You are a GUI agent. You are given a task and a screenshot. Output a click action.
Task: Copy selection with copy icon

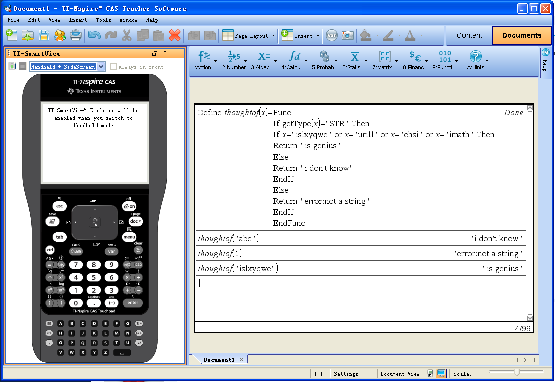click(143, 35)
